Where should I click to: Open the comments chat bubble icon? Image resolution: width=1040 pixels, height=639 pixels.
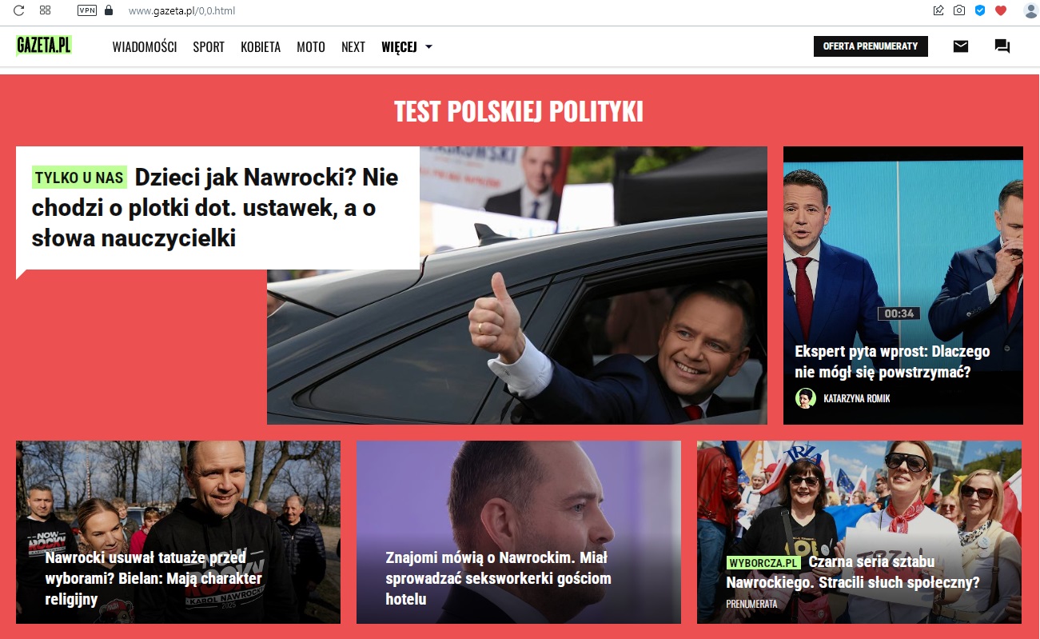[x=1002, y=46]
